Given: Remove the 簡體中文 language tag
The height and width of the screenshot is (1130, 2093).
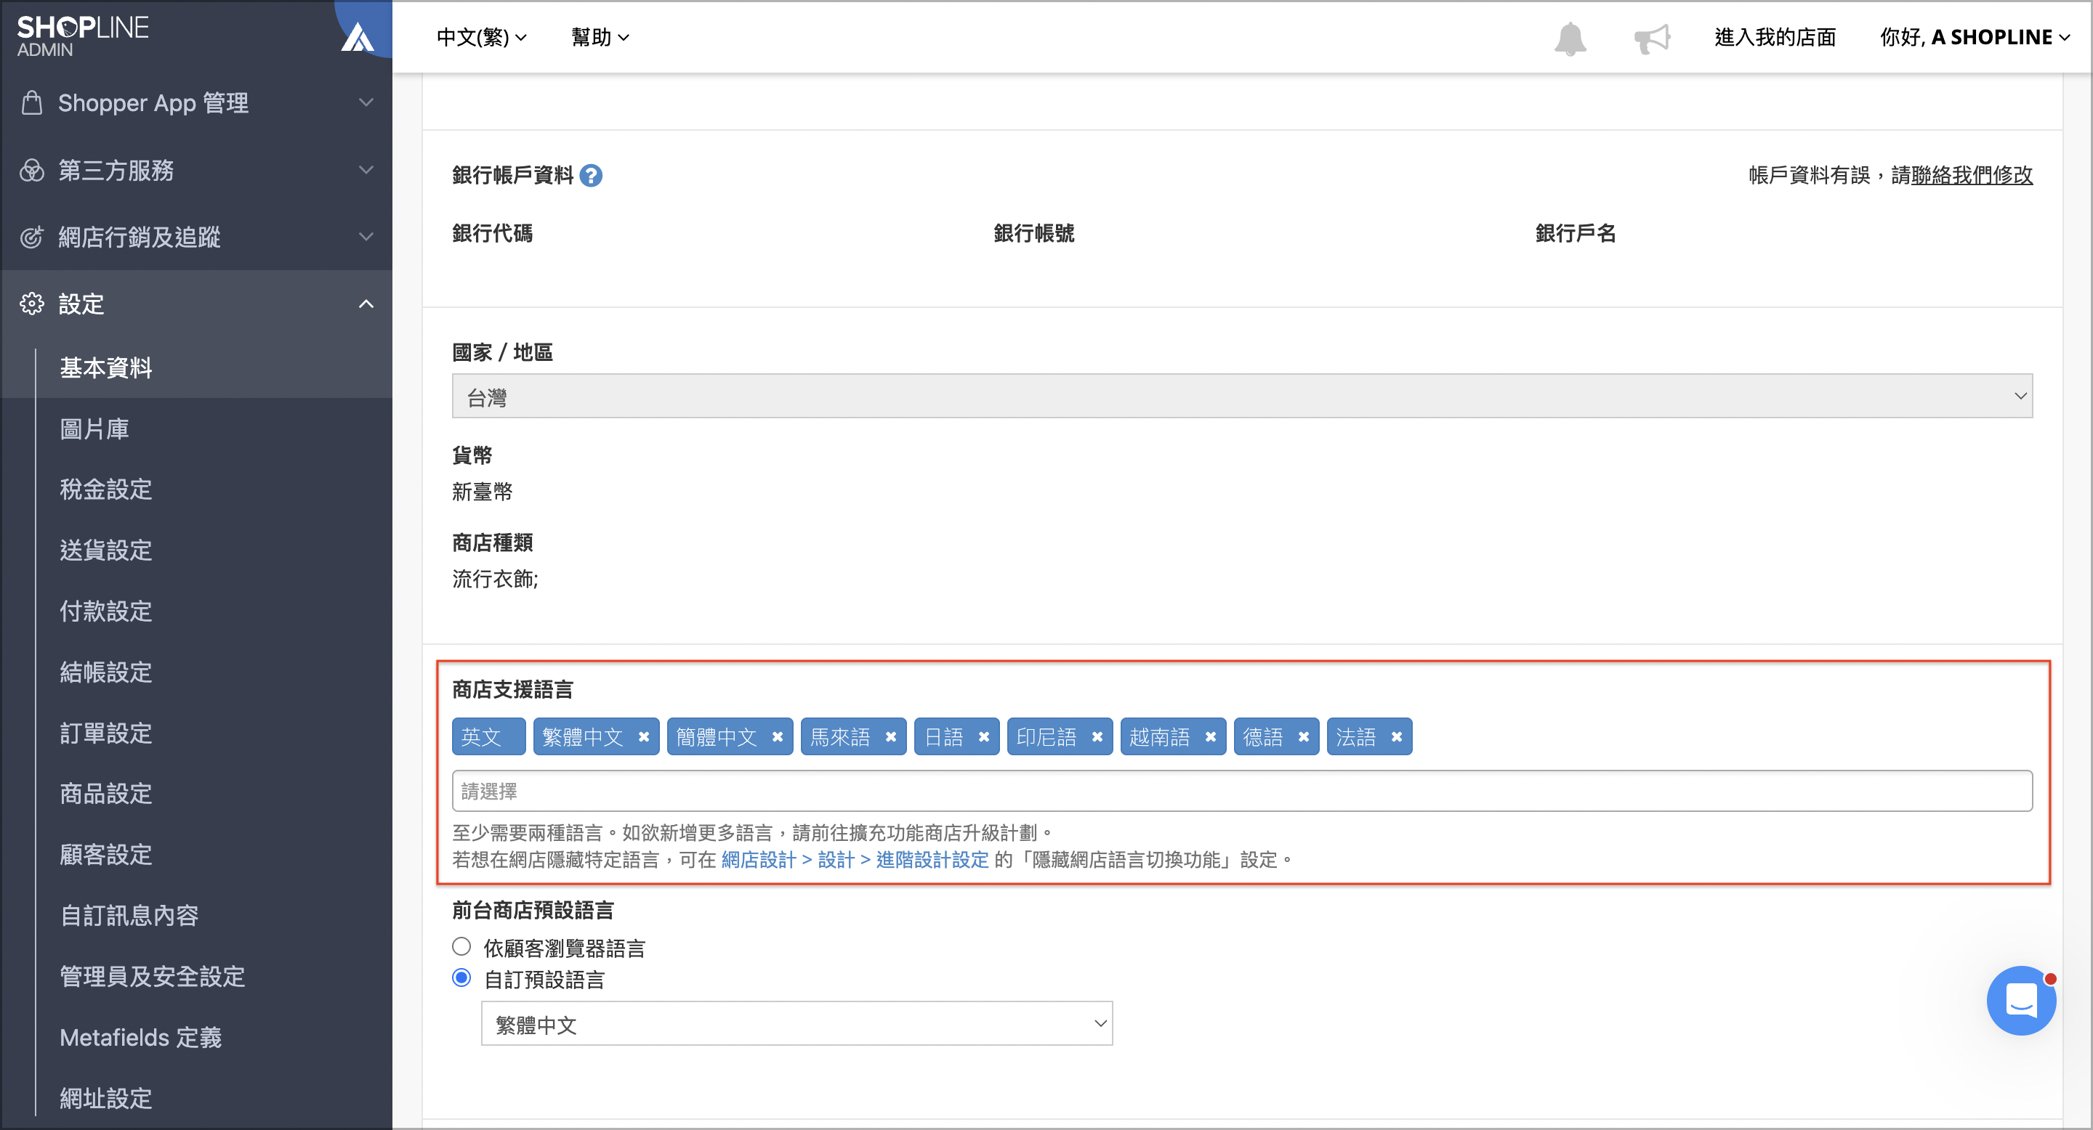Looking at the screenshot, I should 778,736.
